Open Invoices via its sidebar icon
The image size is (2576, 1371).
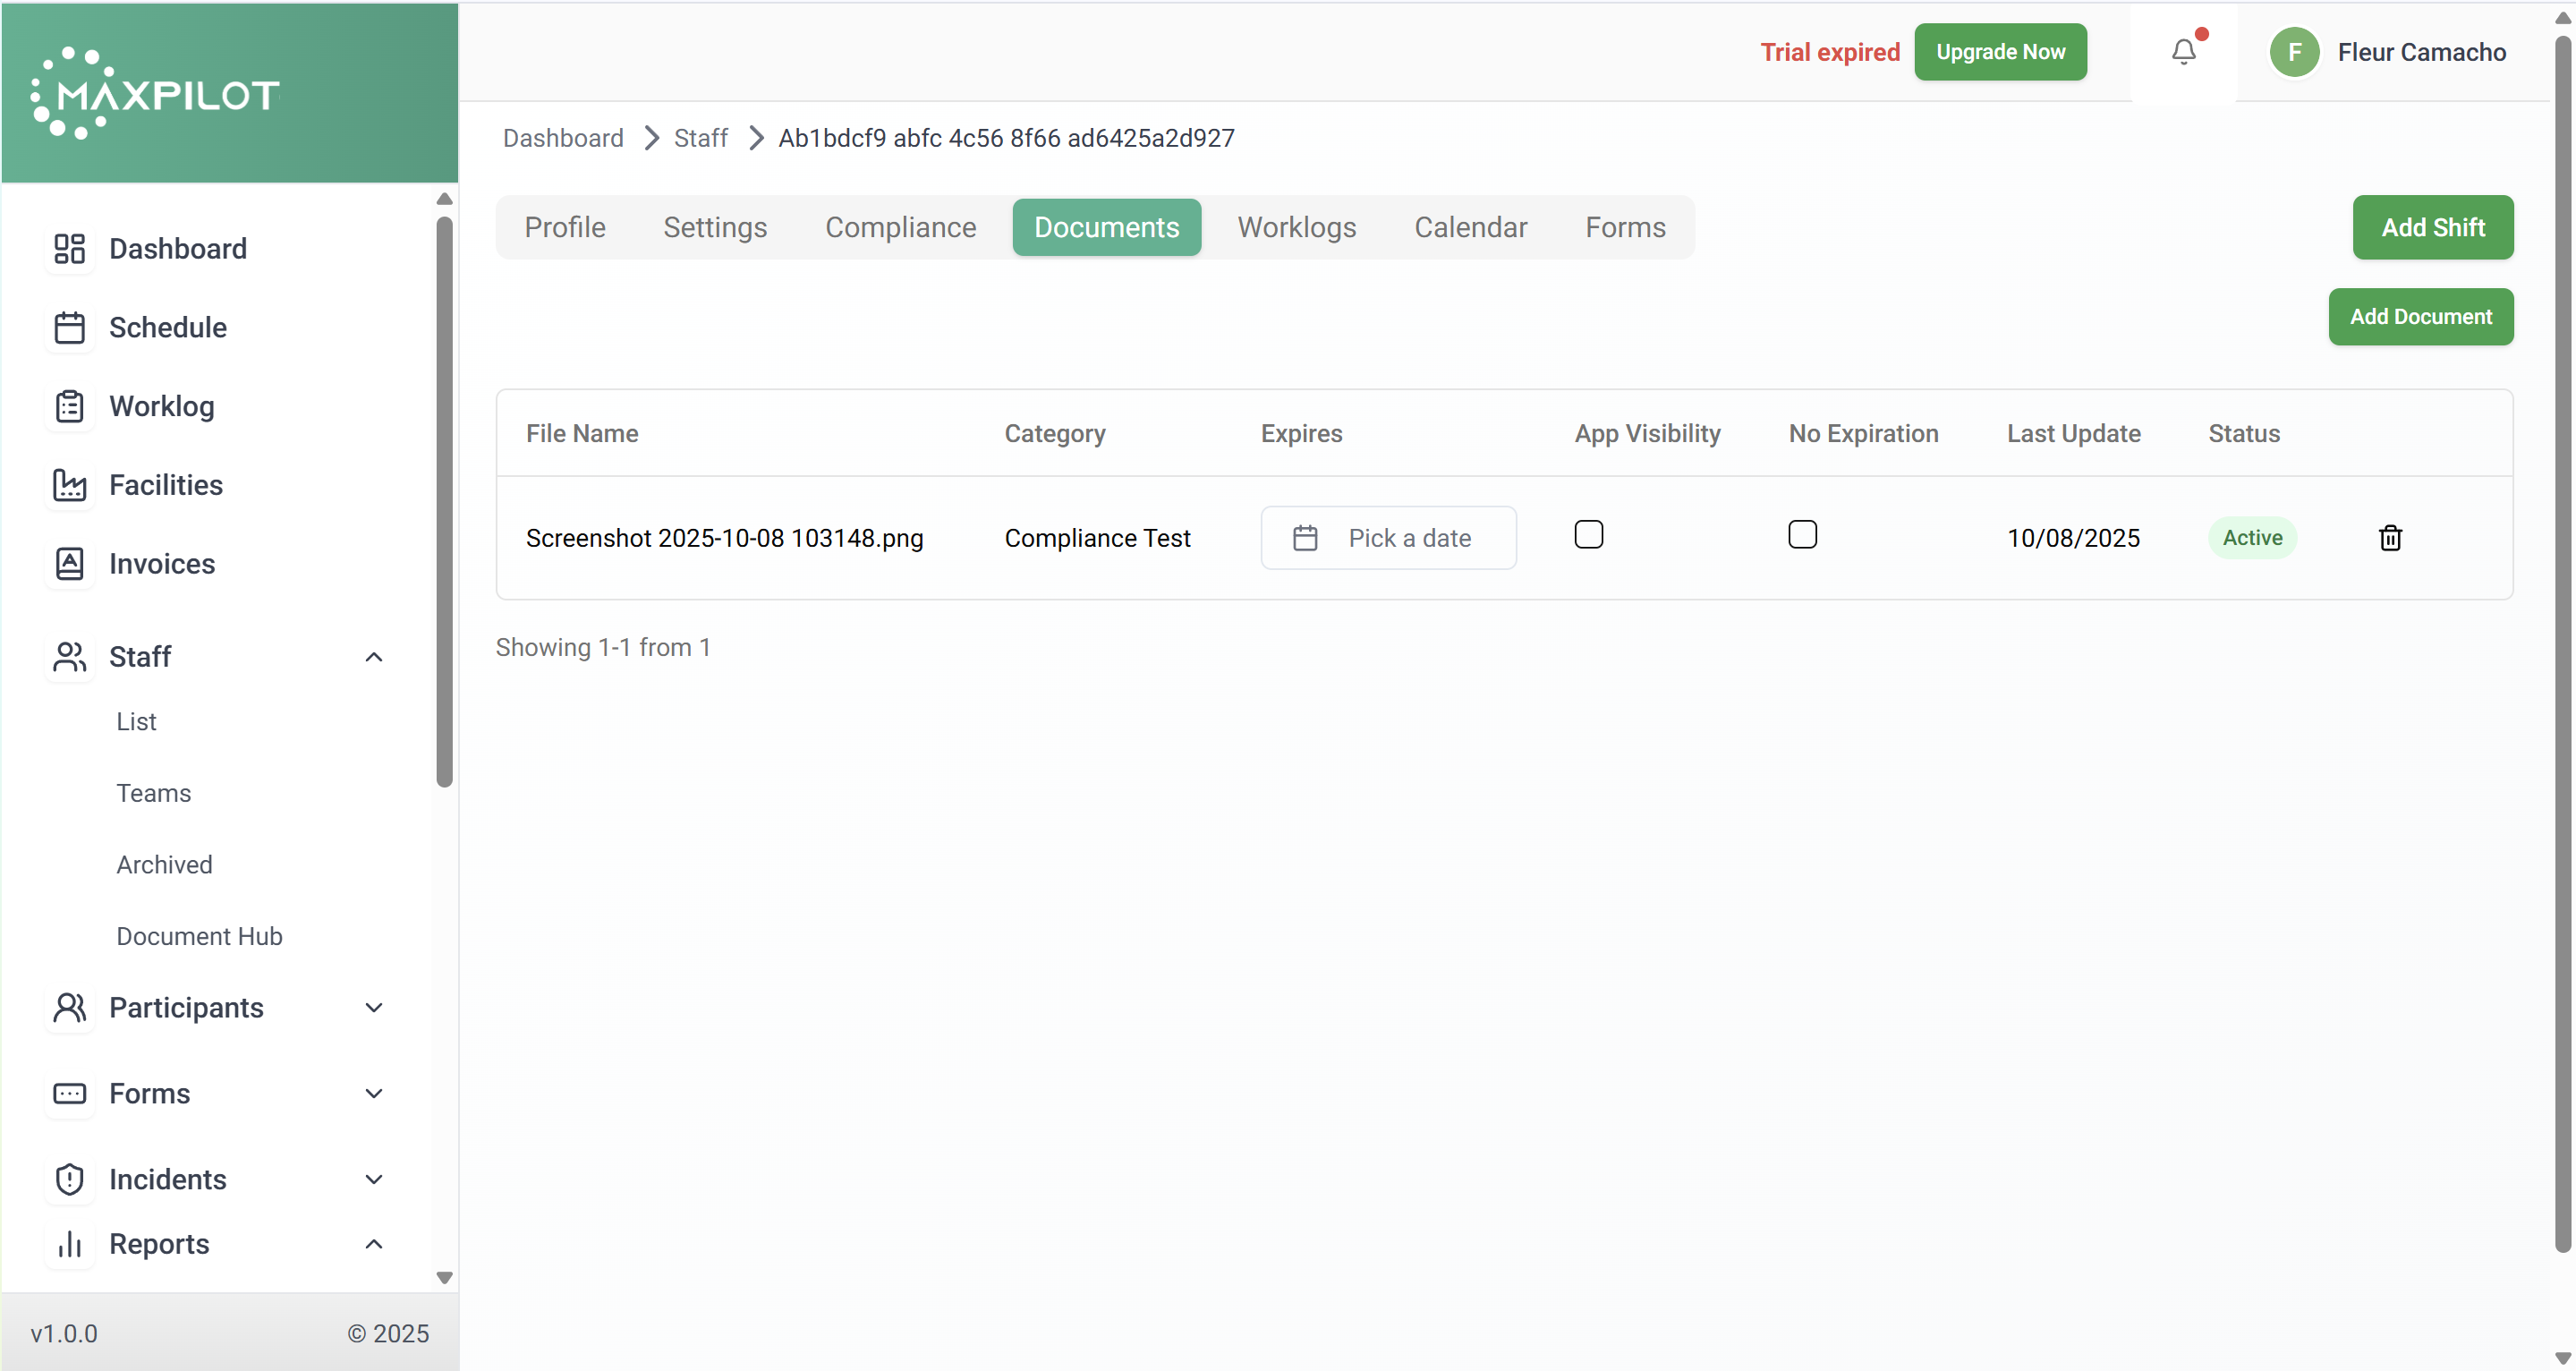[x=69, y=564]
